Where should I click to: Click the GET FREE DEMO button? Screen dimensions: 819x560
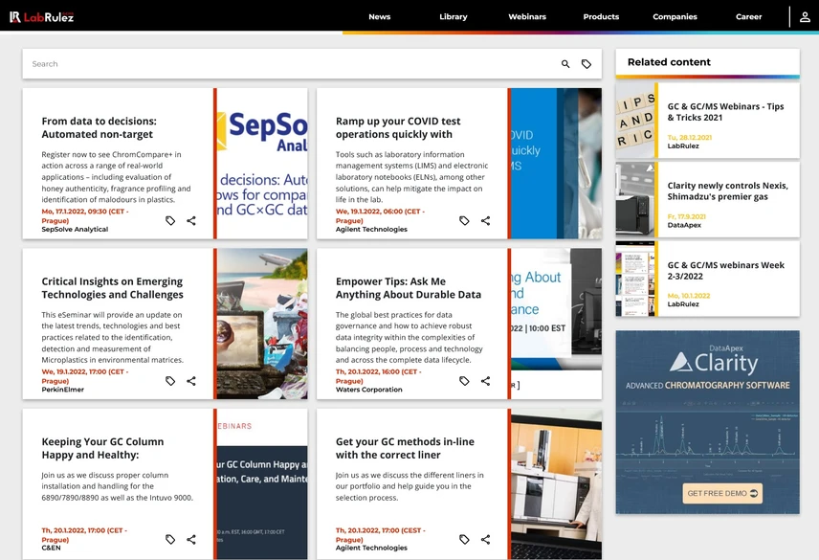point(722,493)
